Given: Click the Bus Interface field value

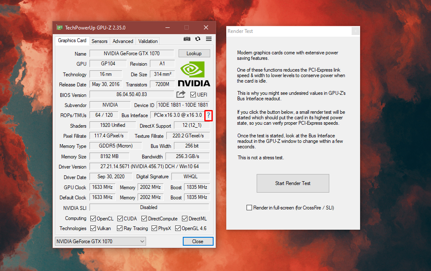Looking at the screenshot, I should point(178,115).
